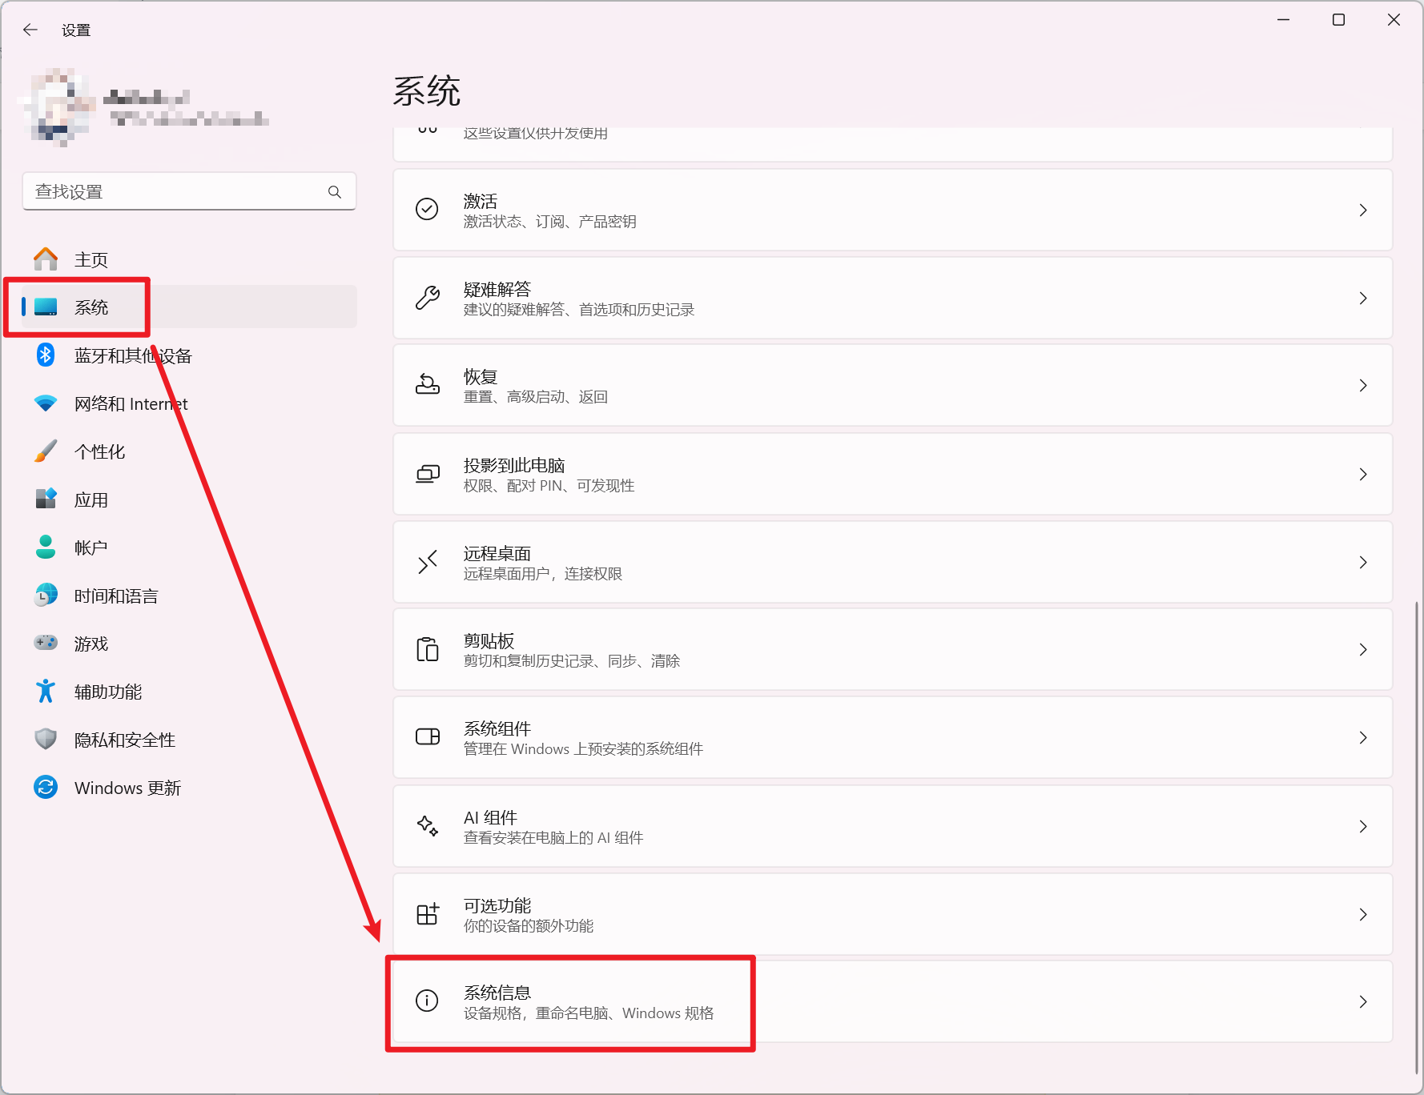Expand the 投影到此电脑 row chevron

tap(1363, 474)
